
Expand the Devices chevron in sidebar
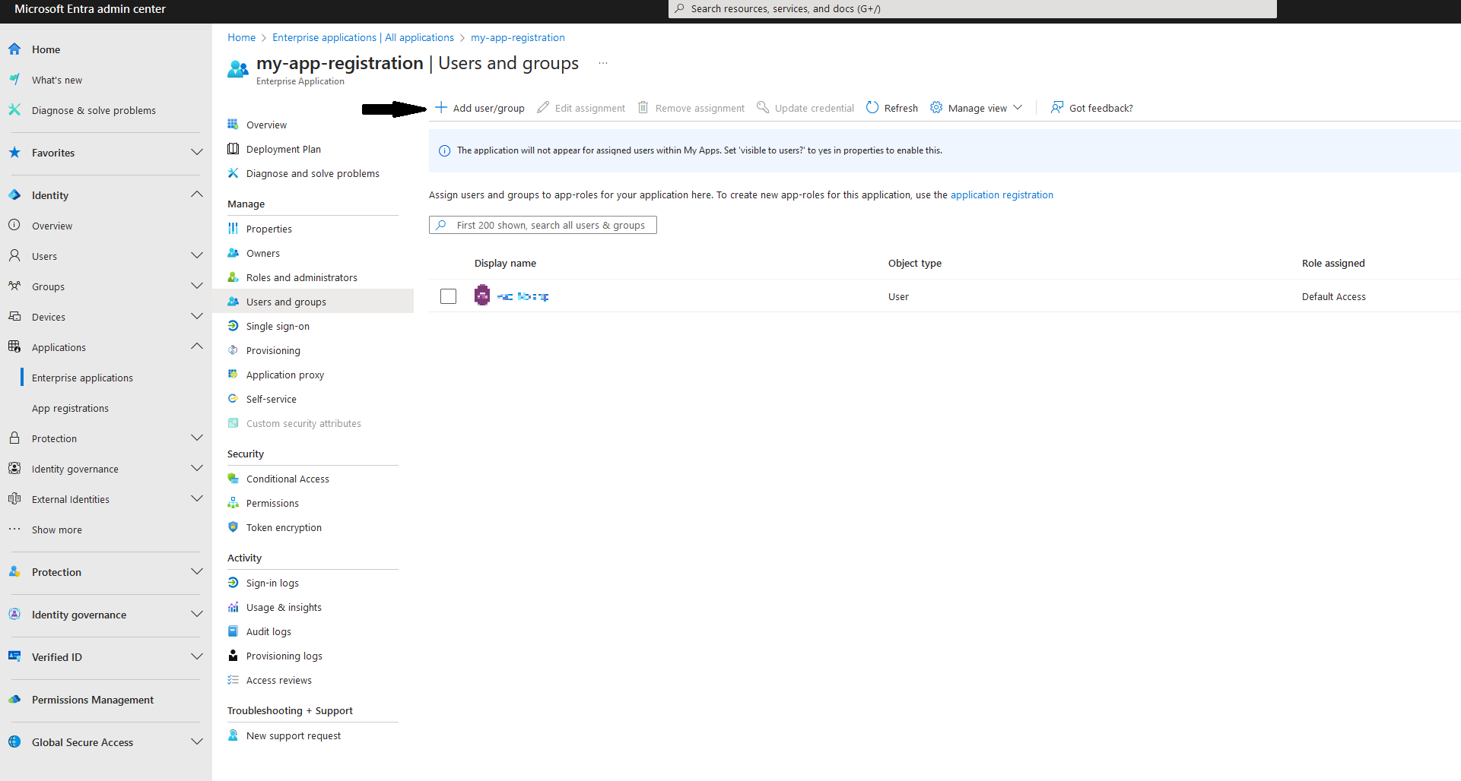(197, 316)
